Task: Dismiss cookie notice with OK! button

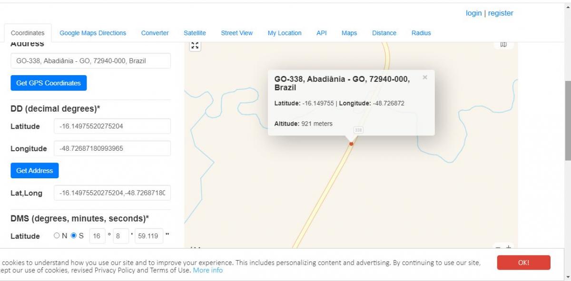Action: coord(523,262)
